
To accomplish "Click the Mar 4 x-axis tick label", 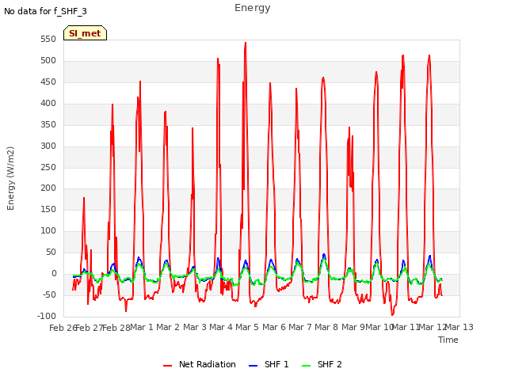I will coord(221,327).
